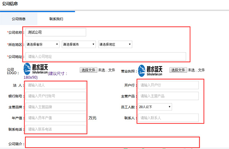Click the 请输入公司地址 address field

coord(106,56)
